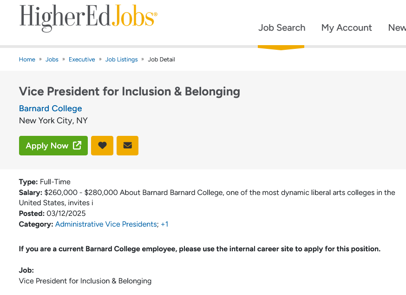The width and height of the screenshot is (406, 295).
Task: Open Barnard College employer link
Action: pos(51,108)
